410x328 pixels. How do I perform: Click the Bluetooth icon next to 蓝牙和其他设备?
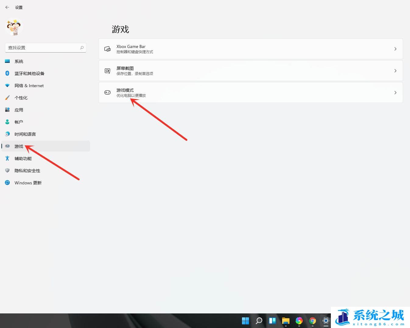click(x=7, y=73)
